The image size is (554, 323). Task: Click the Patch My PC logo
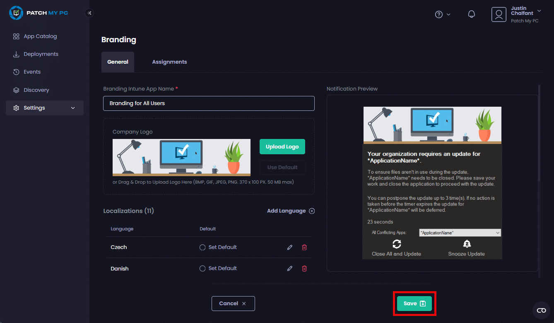tap(39, 13)
